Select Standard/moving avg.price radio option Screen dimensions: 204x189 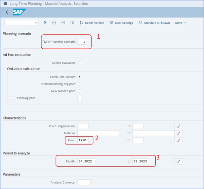pos(80,84)
